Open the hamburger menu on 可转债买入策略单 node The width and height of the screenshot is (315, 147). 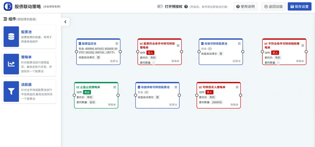pos(237,87)
